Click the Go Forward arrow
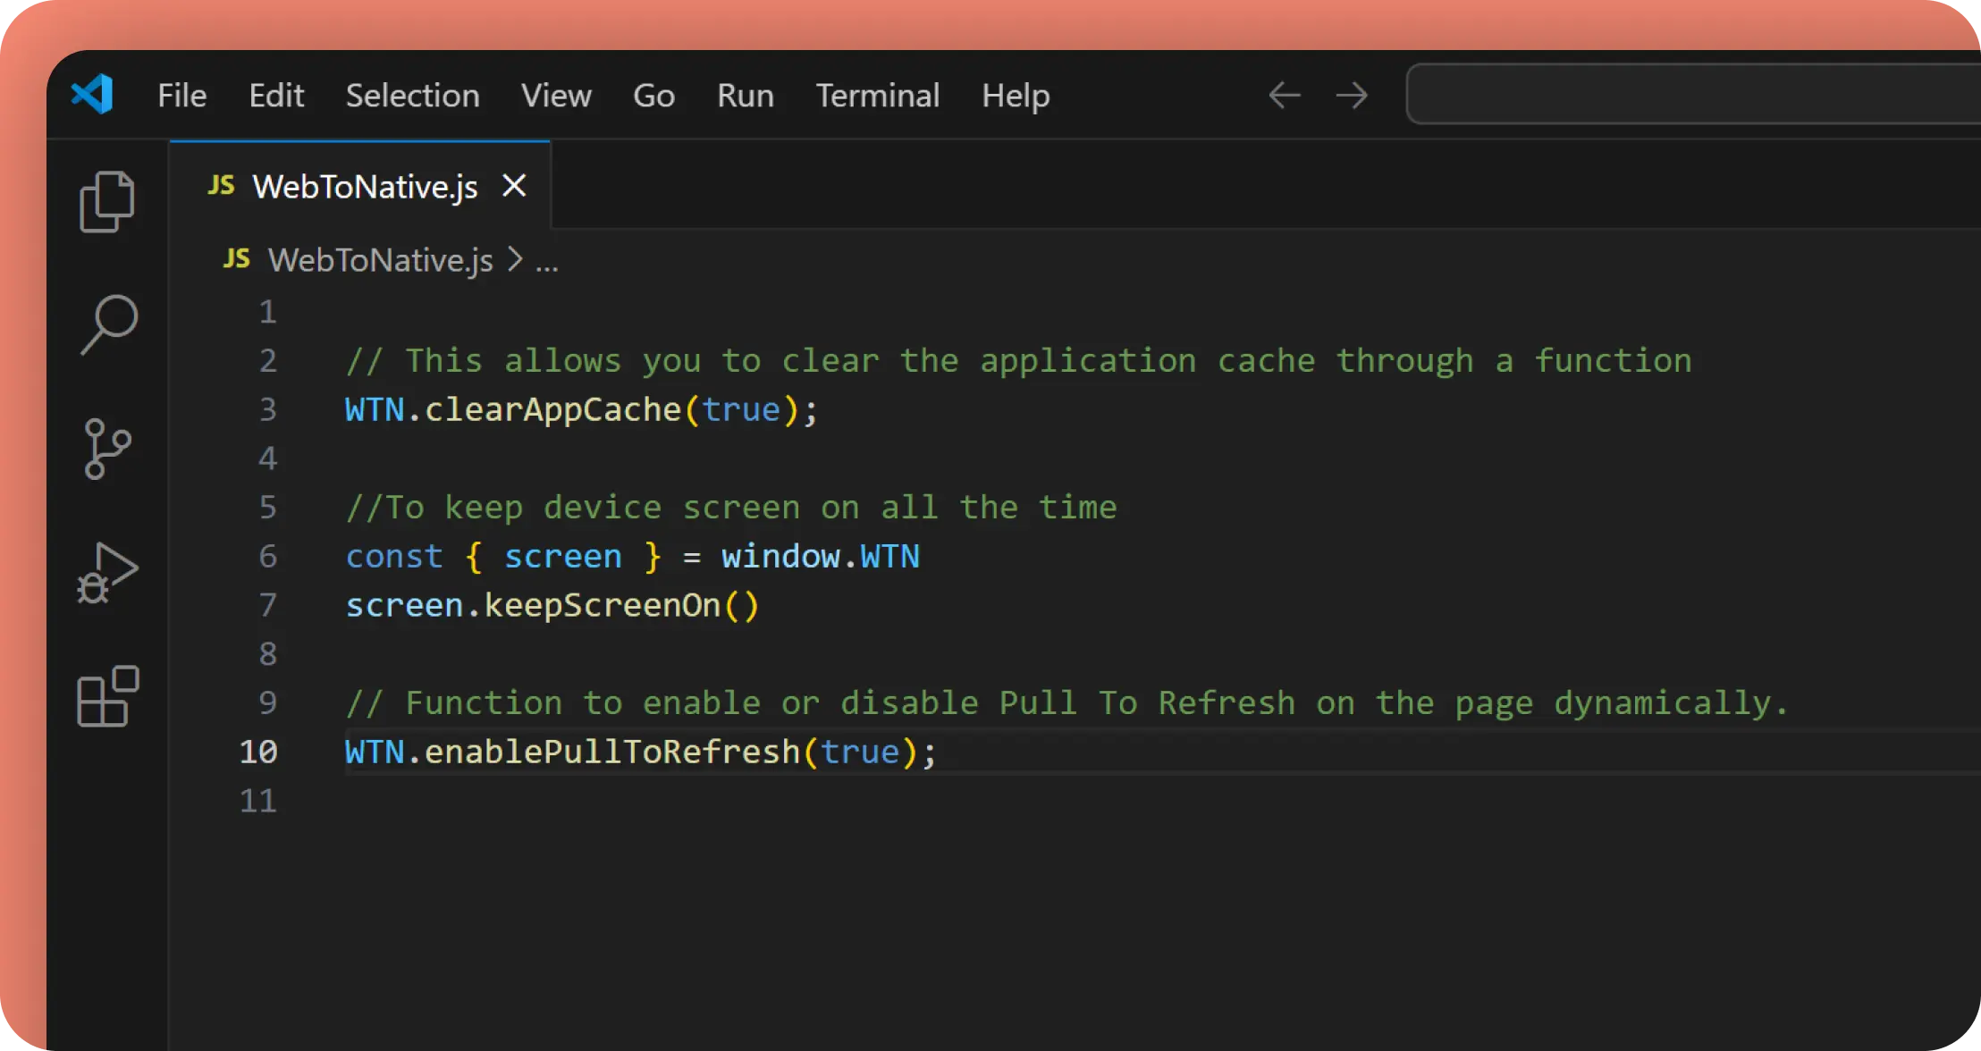Screen dimensions: 1981x1051 [x=1352, y=95]
